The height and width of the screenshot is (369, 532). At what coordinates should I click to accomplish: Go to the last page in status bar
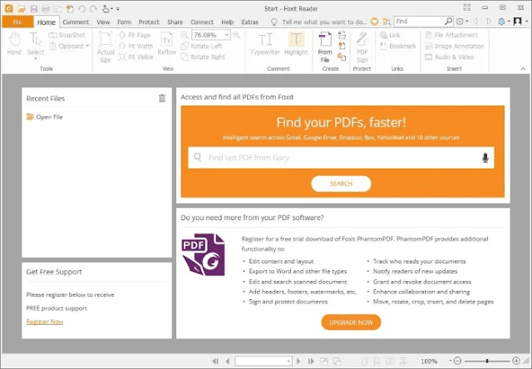[x=310, y=362]
